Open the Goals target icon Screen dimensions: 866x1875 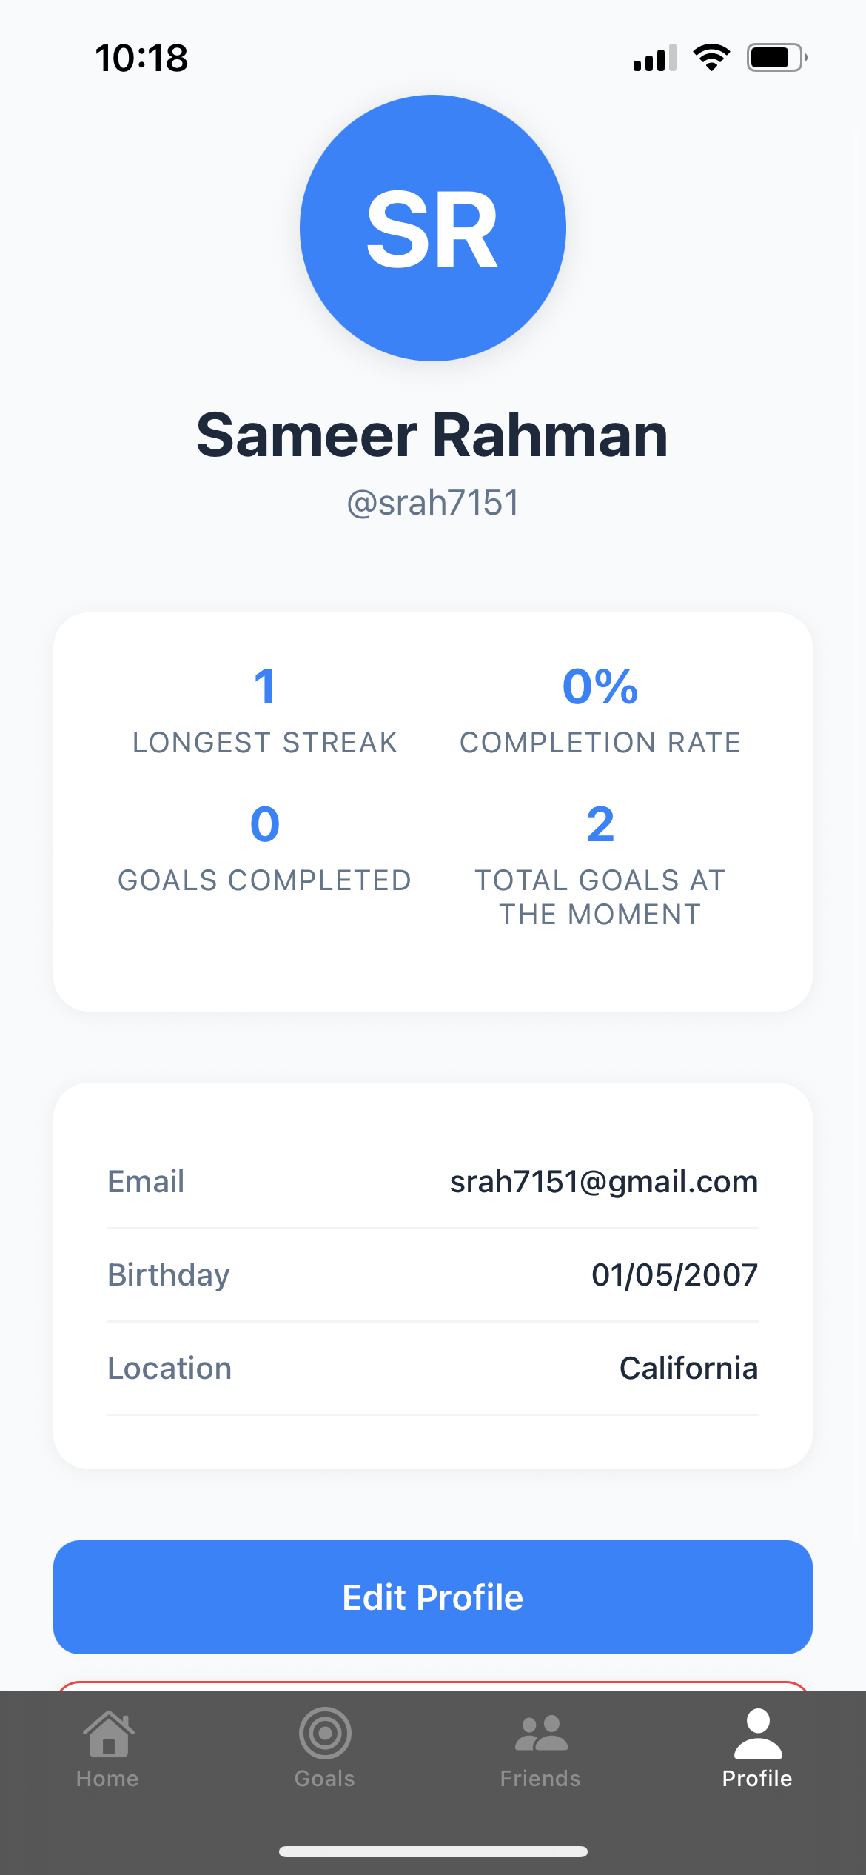tap(325, 1734)
